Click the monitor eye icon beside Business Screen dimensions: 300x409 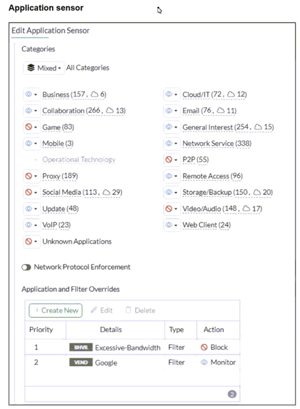[x=29, y=95]
